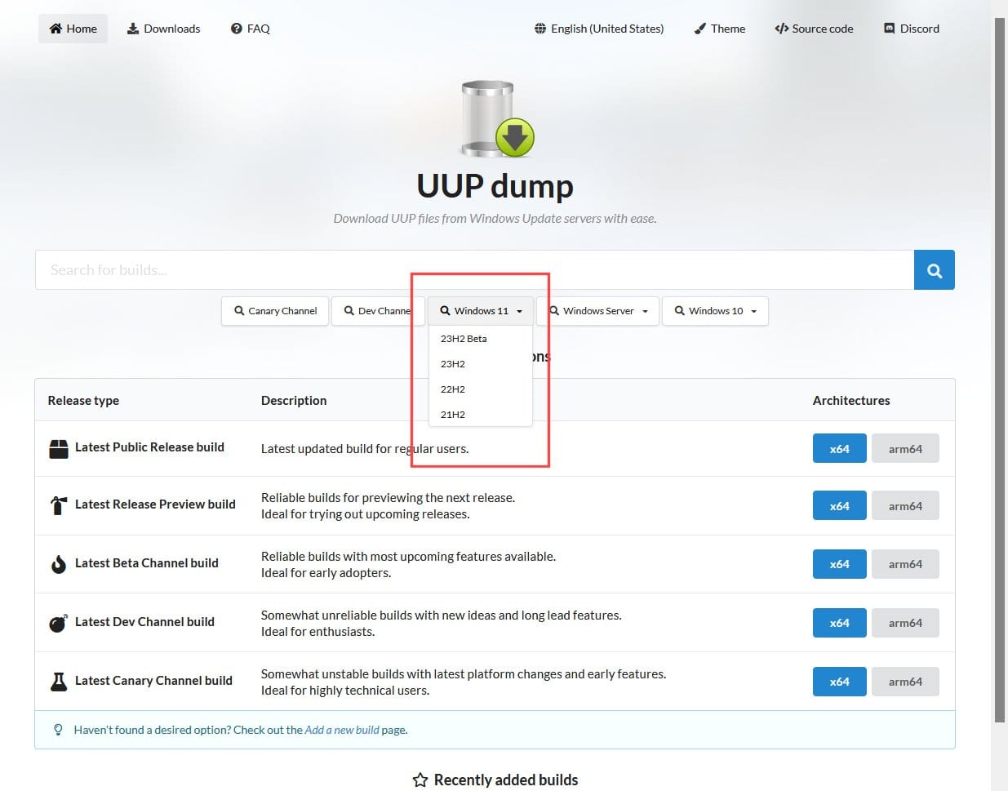Search Dev Channel builds

[x=378, y=311]
